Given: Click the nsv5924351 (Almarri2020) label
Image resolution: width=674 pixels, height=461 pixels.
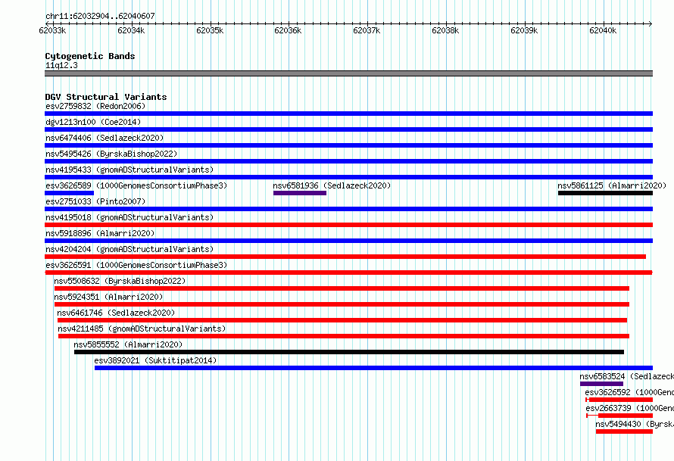Looking at the screenshot, I should click(x=108, y=297).
